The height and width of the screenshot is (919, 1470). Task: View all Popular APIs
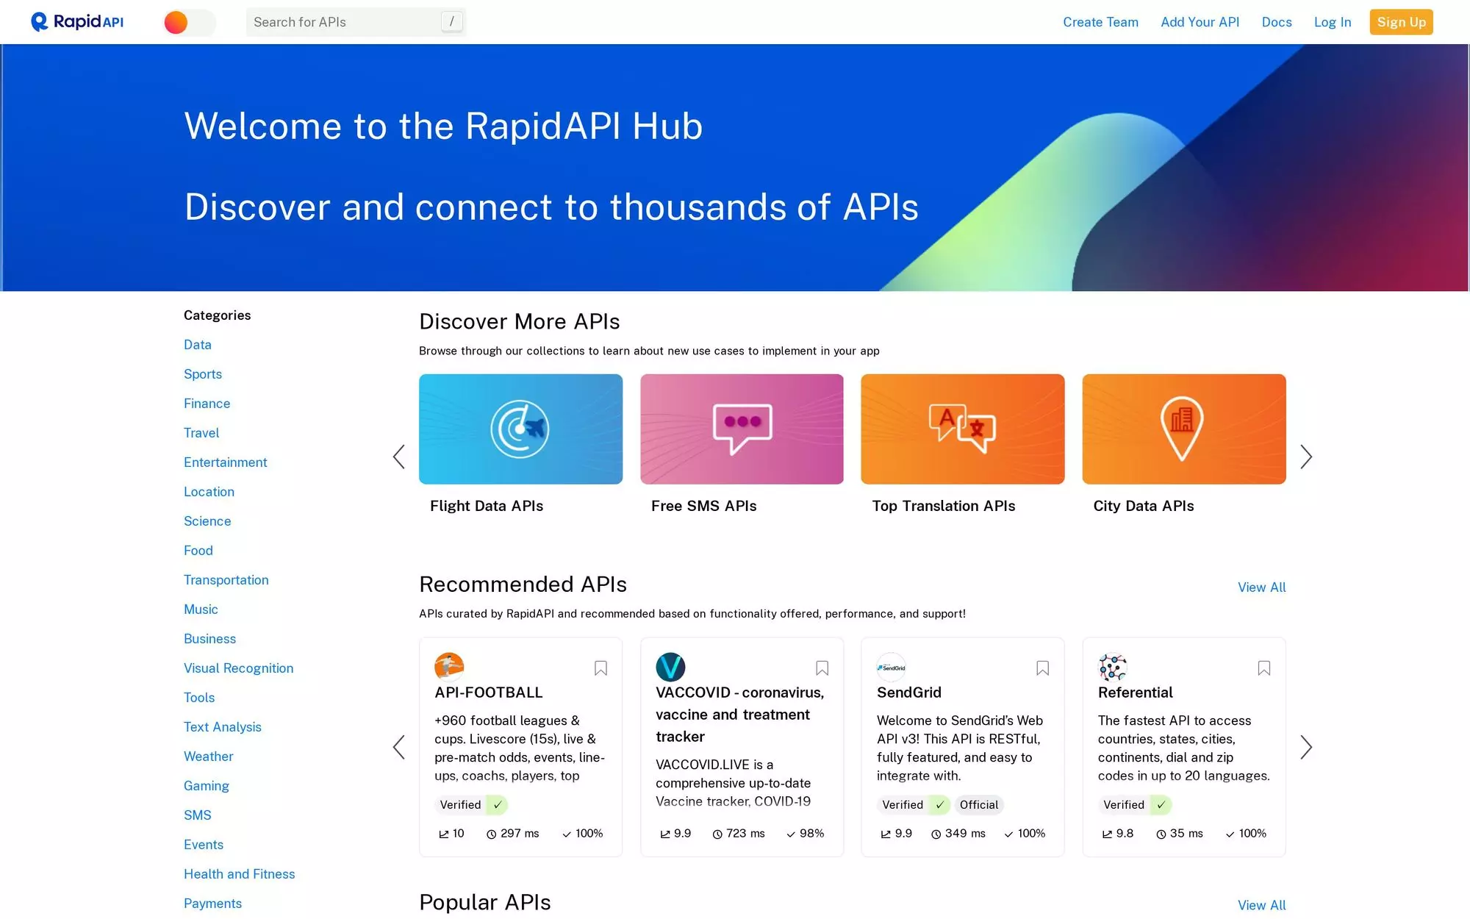(x=1261, y=905)
